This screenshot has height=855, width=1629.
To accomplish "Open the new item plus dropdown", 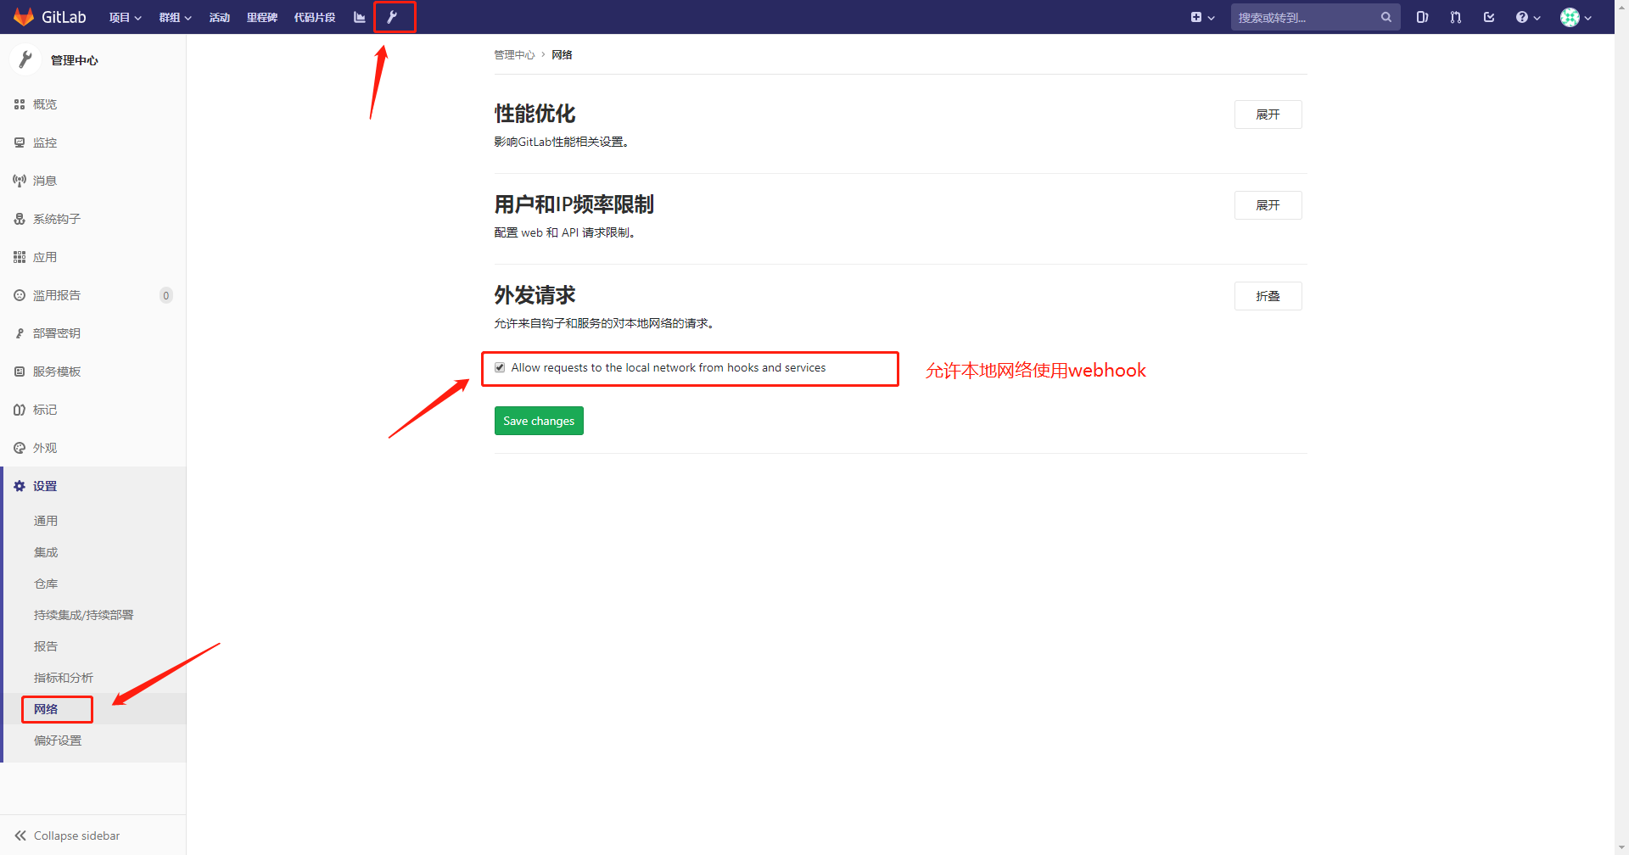I will point(1202,17).
